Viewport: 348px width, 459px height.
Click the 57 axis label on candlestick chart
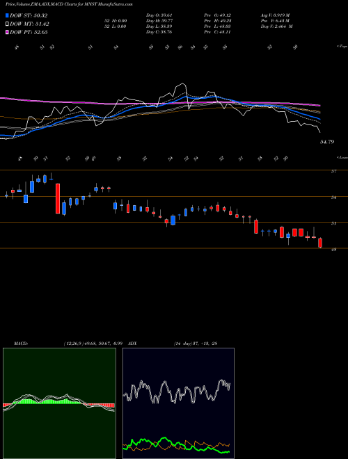333,172
